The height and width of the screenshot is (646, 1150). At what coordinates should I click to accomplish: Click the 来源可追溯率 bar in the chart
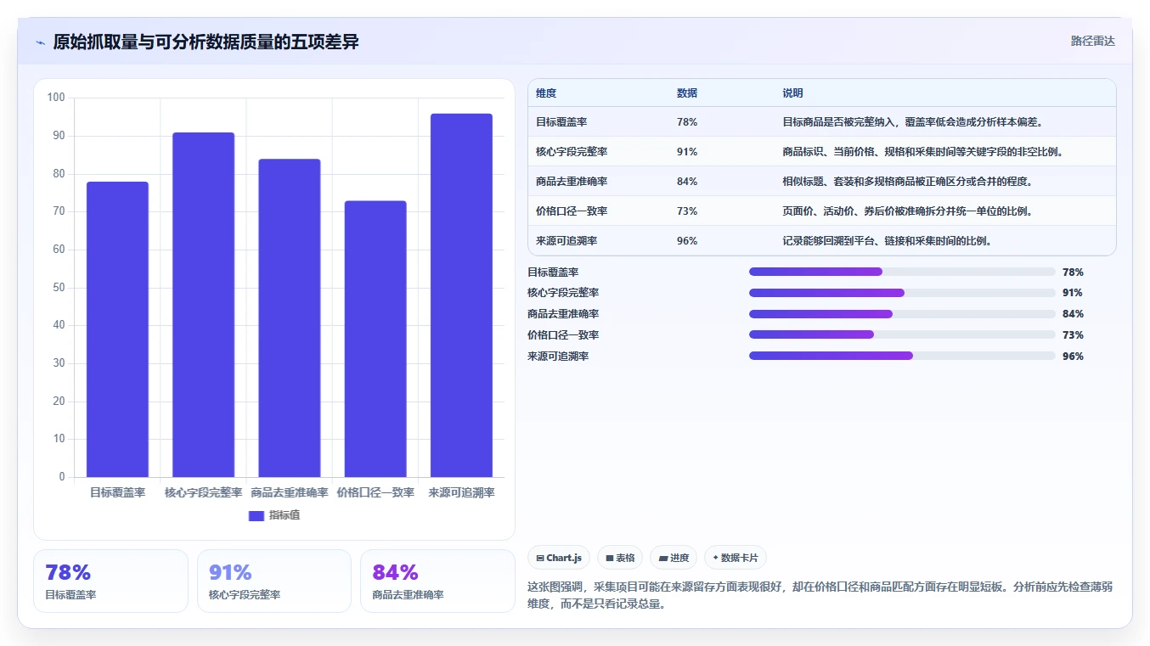pos(461,295)
